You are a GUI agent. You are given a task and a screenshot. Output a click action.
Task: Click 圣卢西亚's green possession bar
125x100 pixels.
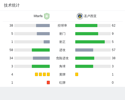tap(86, 26)
